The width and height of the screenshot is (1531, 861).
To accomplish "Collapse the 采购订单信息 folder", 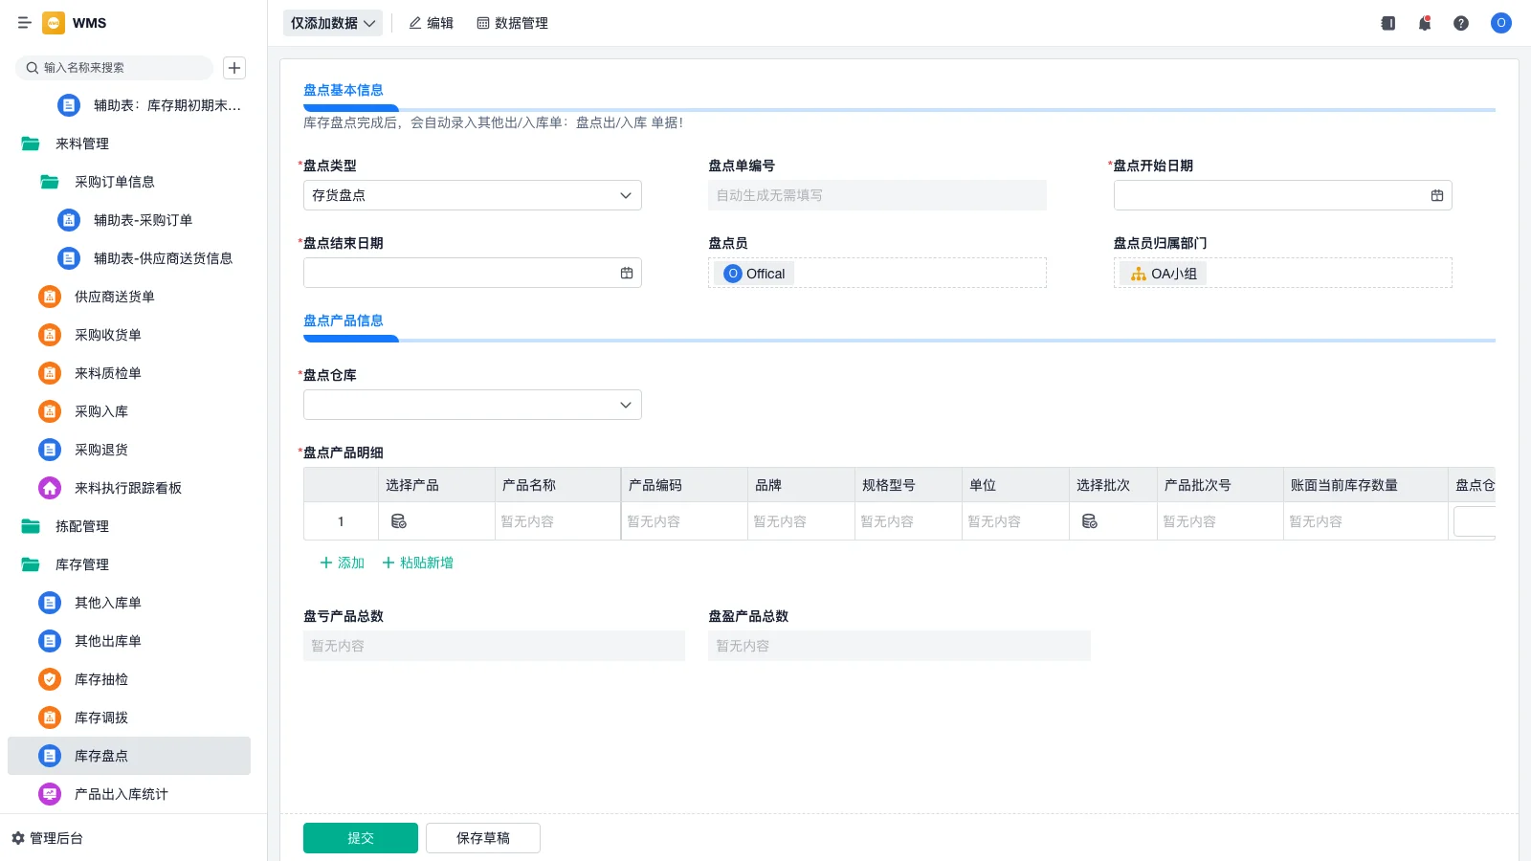I will pos(129,182).
